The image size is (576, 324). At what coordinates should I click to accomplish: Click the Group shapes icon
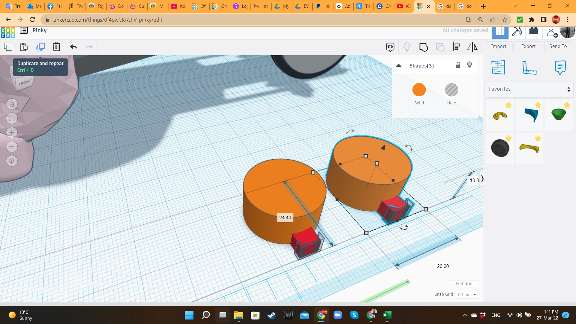[424, 47]
